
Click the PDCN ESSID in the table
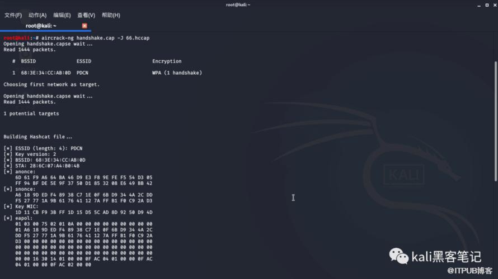tap(82, 73)
